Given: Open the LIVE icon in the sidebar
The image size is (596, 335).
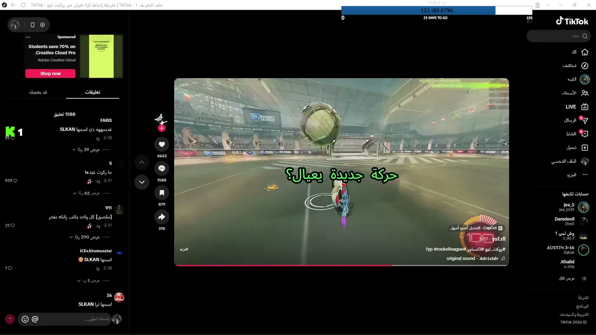Looking at the screenshot, I should pyautogui.click(x=585, y=107).
